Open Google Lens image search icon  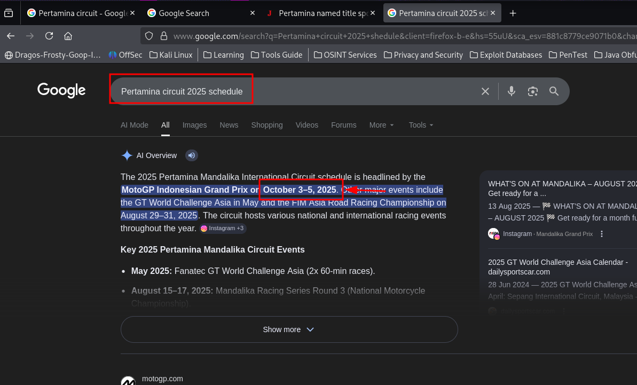click(532, 91)
